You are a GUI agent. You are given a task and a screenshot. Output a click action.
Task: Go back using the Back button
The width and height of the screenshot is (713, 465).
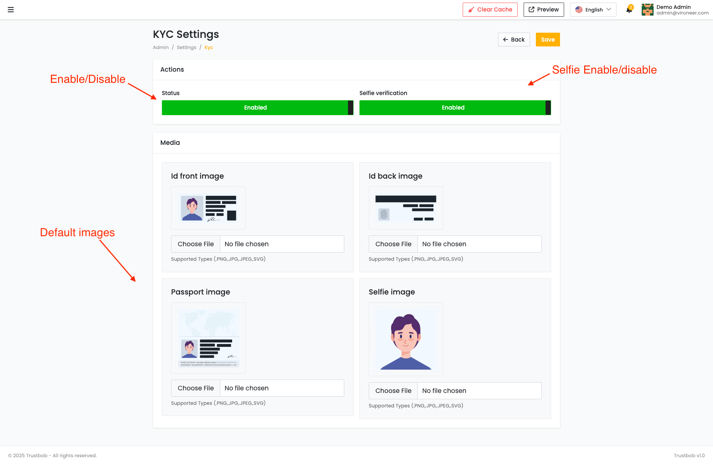pyautogui.click(x=514, y=40)
